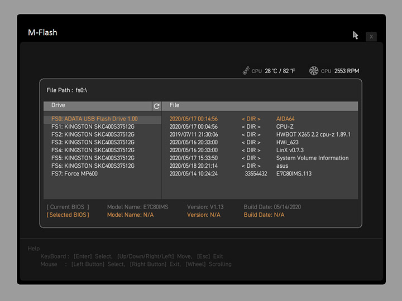Image resolution: width=402 pixels, height=301 pixels.
Task: Click the CPU fan speed icon
Action: 314,71
